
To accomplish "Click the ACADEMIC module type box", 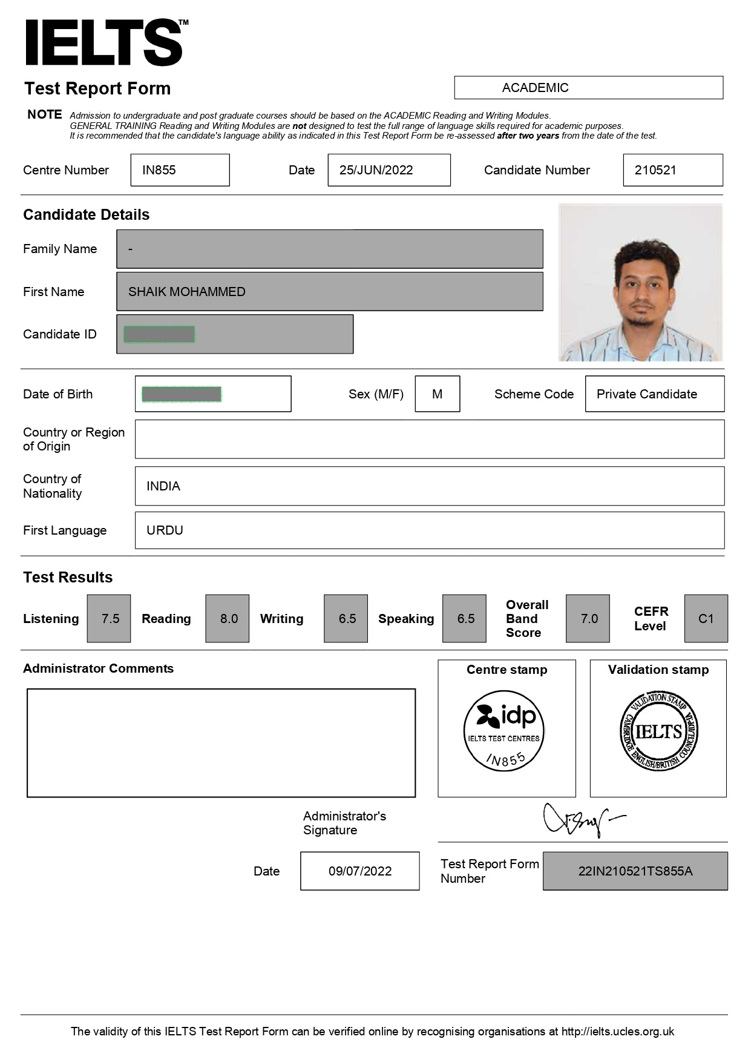I will point(588,88).
